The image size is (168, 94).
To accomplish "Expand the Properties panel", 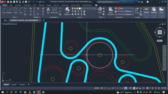I will 120,17.
